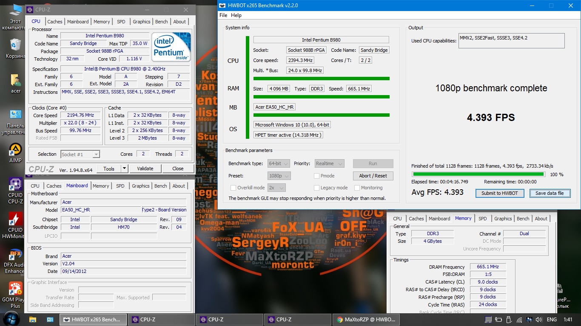The image size is (581, 326).
Task: Open Graphics tab in CPU-Z Mainboard window
Action: coord(141,186)
